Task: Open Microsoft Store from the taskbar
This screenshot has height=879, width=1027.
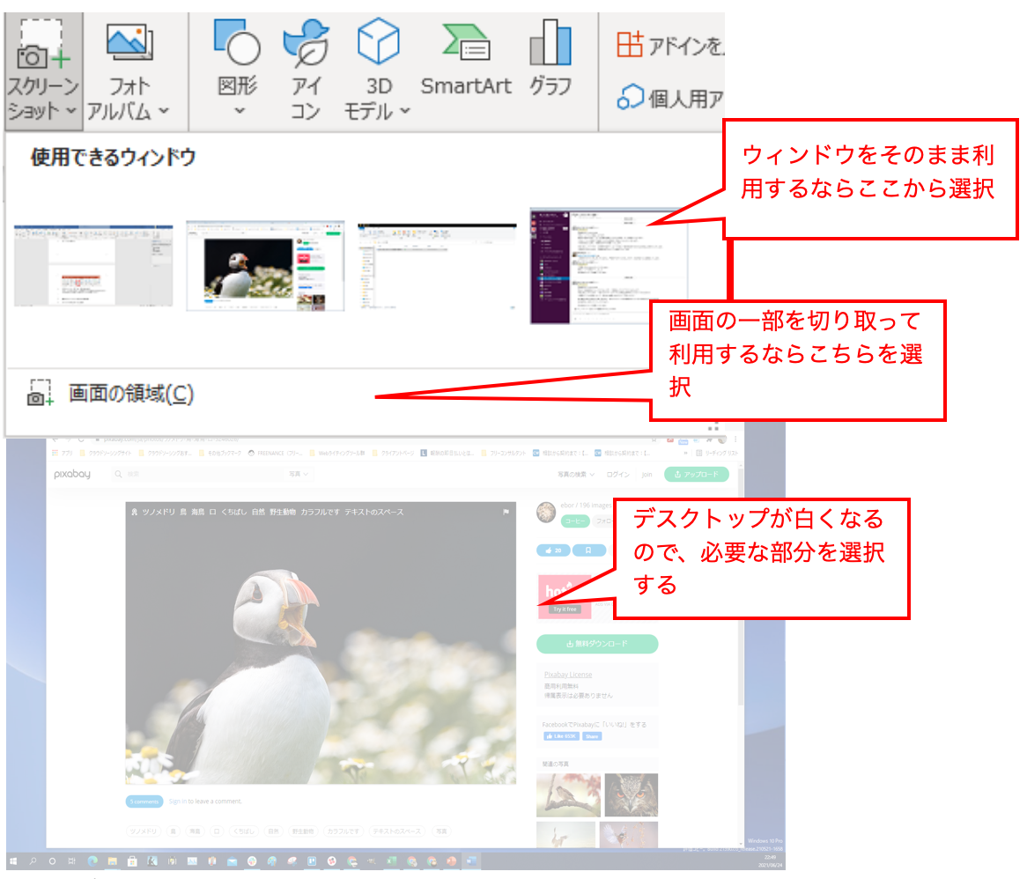Action: (x=132, y=861)
